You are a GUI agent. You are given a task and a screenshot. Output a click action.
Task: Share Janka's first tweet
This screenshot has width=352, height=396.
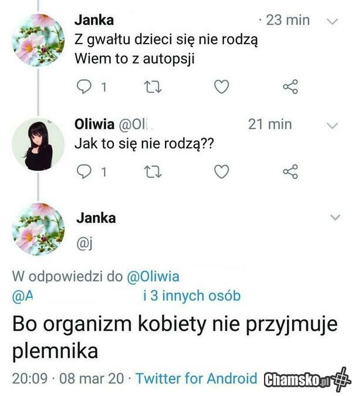[x=290, y=88]
